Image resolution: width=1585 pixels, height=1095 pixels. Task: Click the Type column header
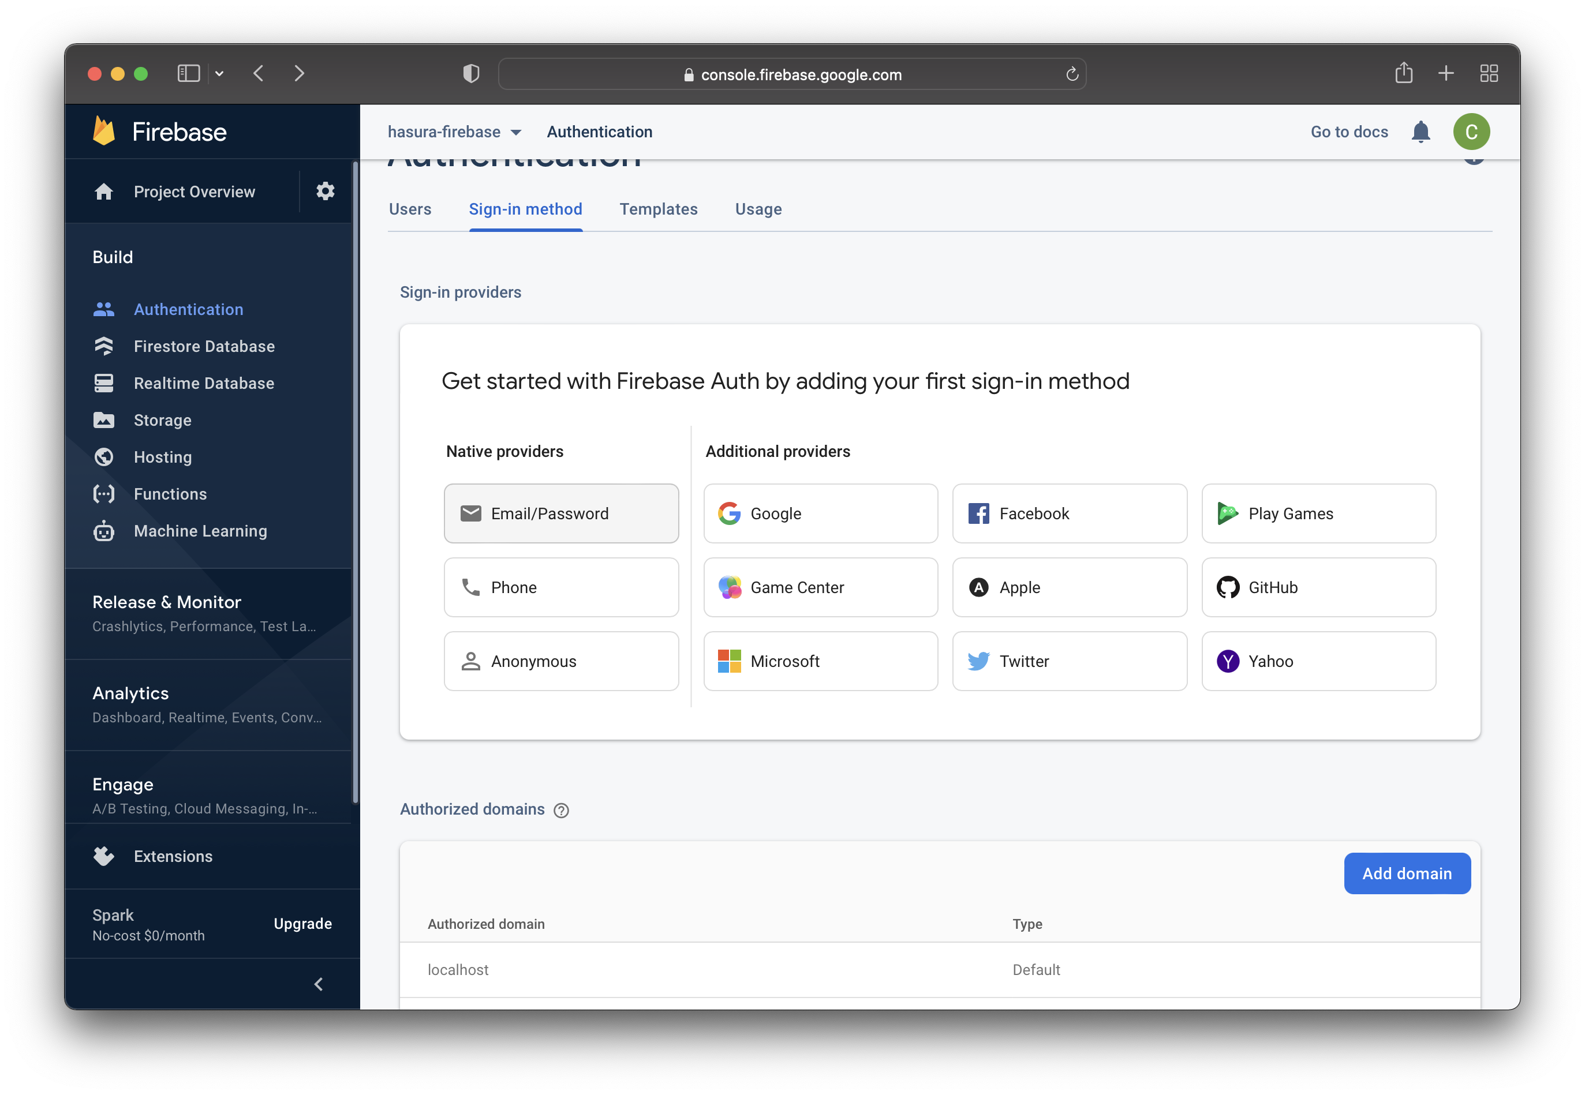pyautogui.click(x=1027, y=924)
